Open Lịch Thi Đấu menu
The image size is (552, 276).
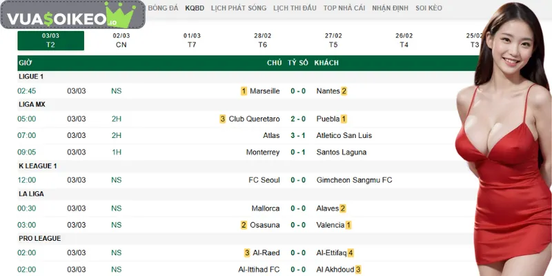[x=293, y=8]
